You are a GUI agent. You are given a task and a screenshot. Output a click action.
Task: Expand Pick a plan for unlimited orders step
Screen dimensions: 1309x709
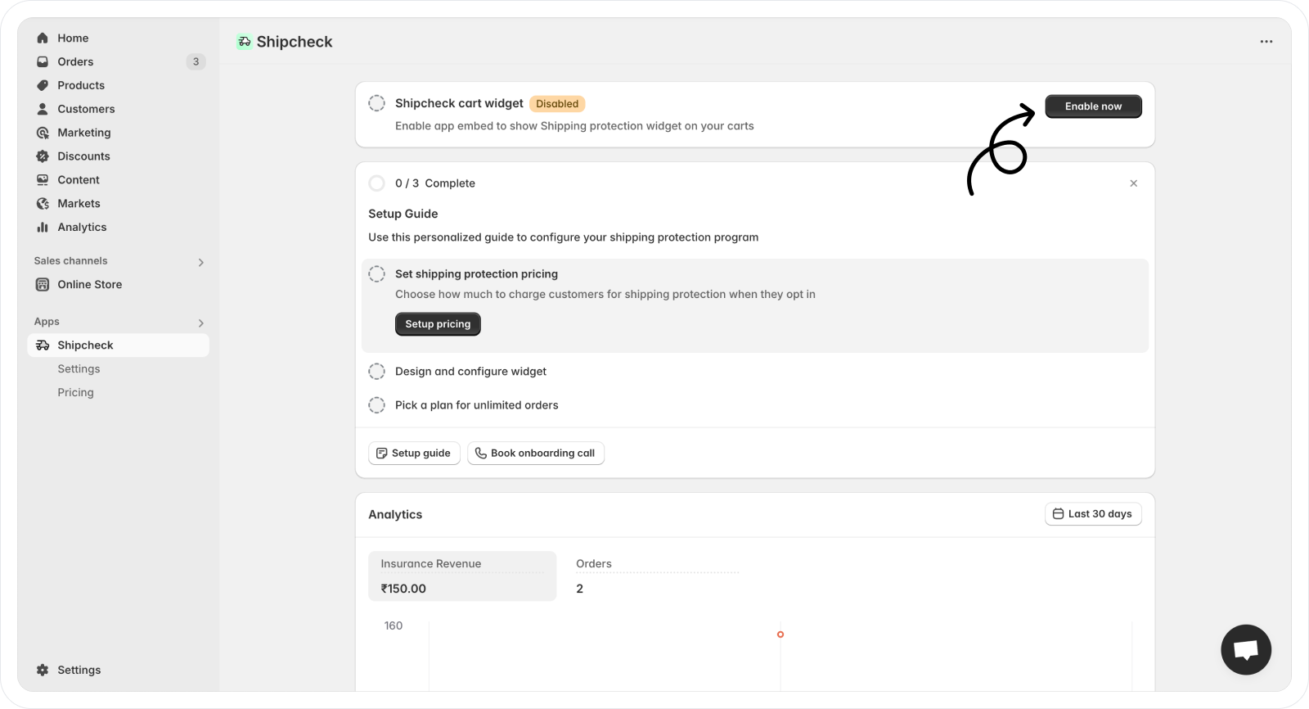tap(477, 405)
